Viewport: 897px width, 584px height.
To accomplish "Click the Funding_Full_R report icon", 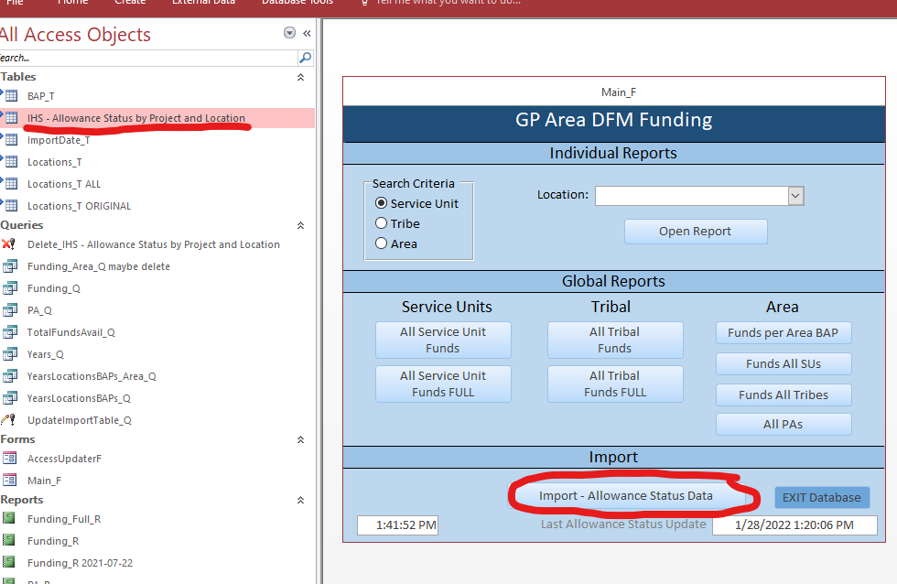I will tap(10, 519).
